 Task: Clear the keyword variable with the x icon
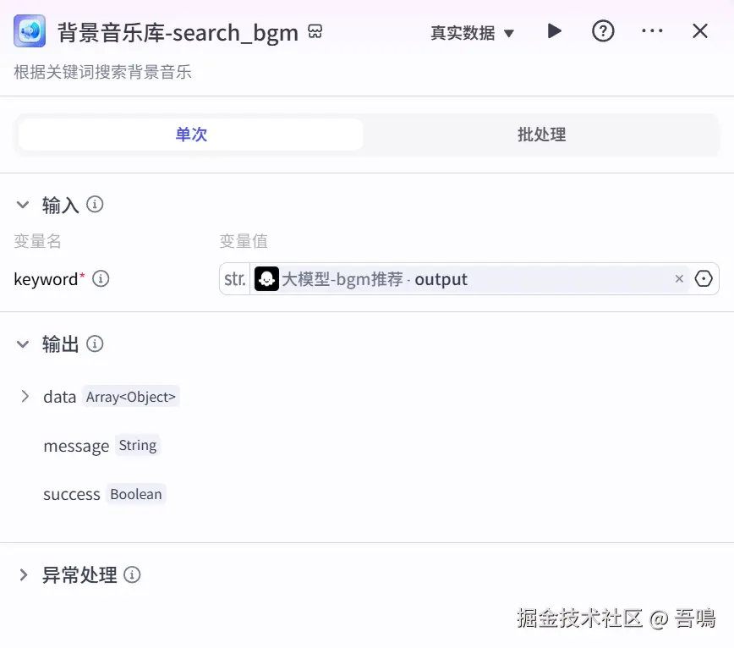click(679, 279)
